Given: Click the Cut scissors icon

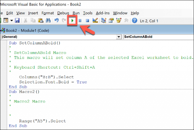Looking at the screenshot, I should point(25,21).
